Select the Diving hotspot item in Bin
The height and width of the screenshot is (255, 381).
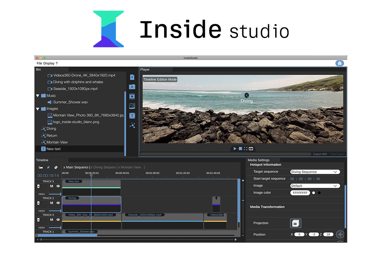(x=49, y=129)
